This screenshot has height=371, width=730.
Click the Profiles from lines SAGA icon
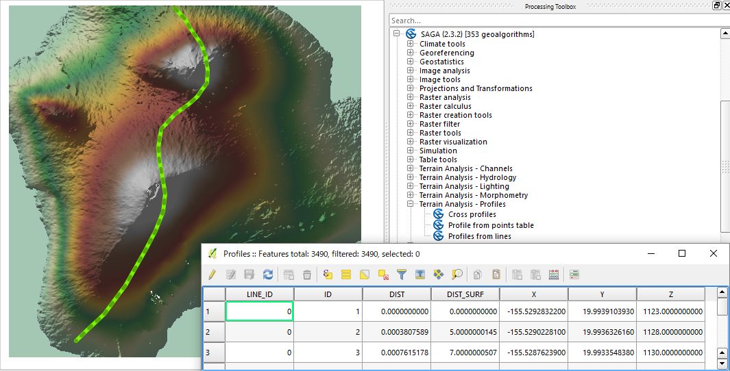click(438, 236)
